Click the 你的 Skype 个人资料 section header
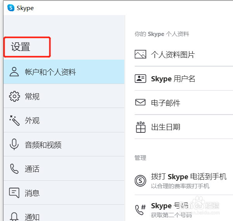This screenshot has height=221, width=233. [x=162, y=34]
